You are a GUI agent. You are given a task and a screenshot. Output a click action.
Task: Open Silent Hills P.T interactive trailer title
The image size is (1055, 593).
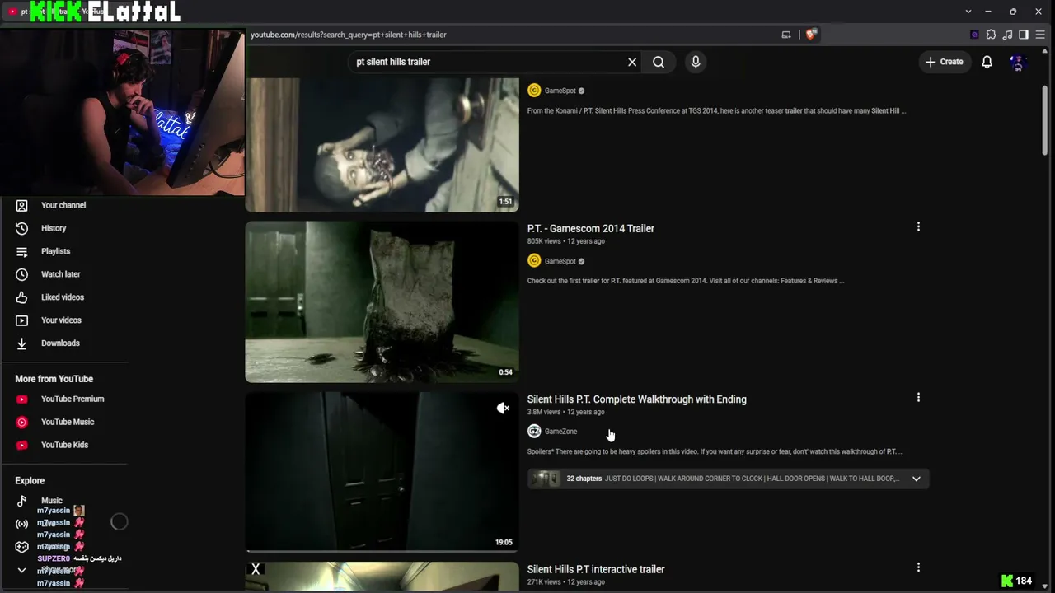pos(596,569)
